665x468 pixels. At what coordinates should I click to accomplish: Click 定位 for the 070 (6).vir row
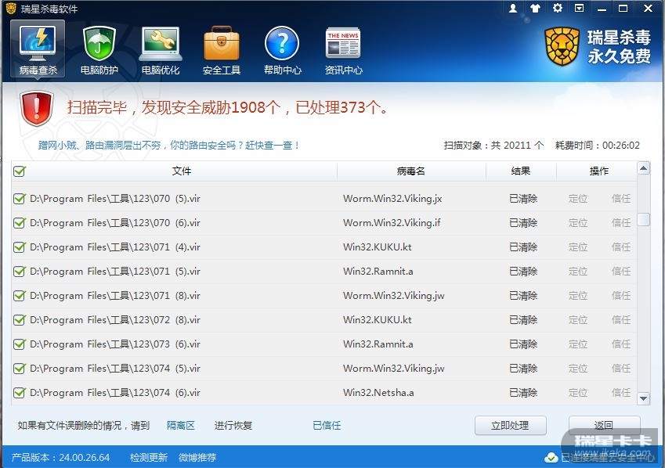coord(578,222)
